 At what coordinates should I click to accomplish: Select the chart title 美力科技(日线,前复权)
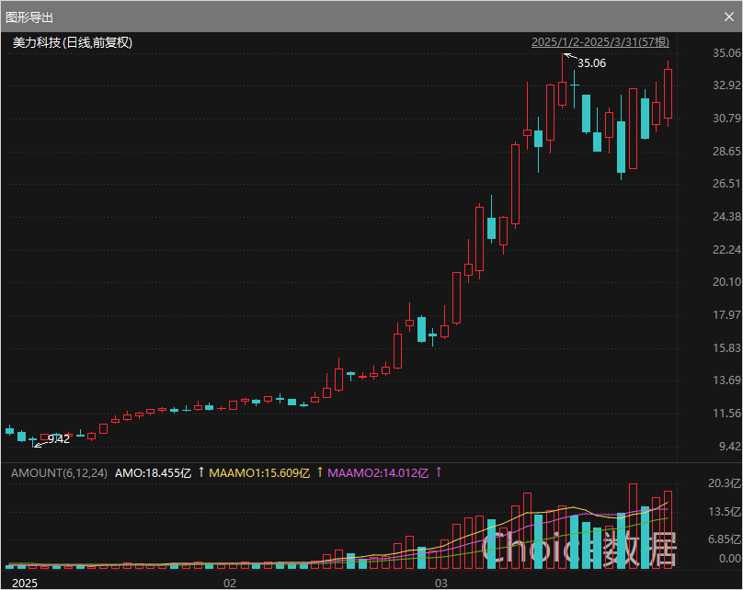(72, 42)
